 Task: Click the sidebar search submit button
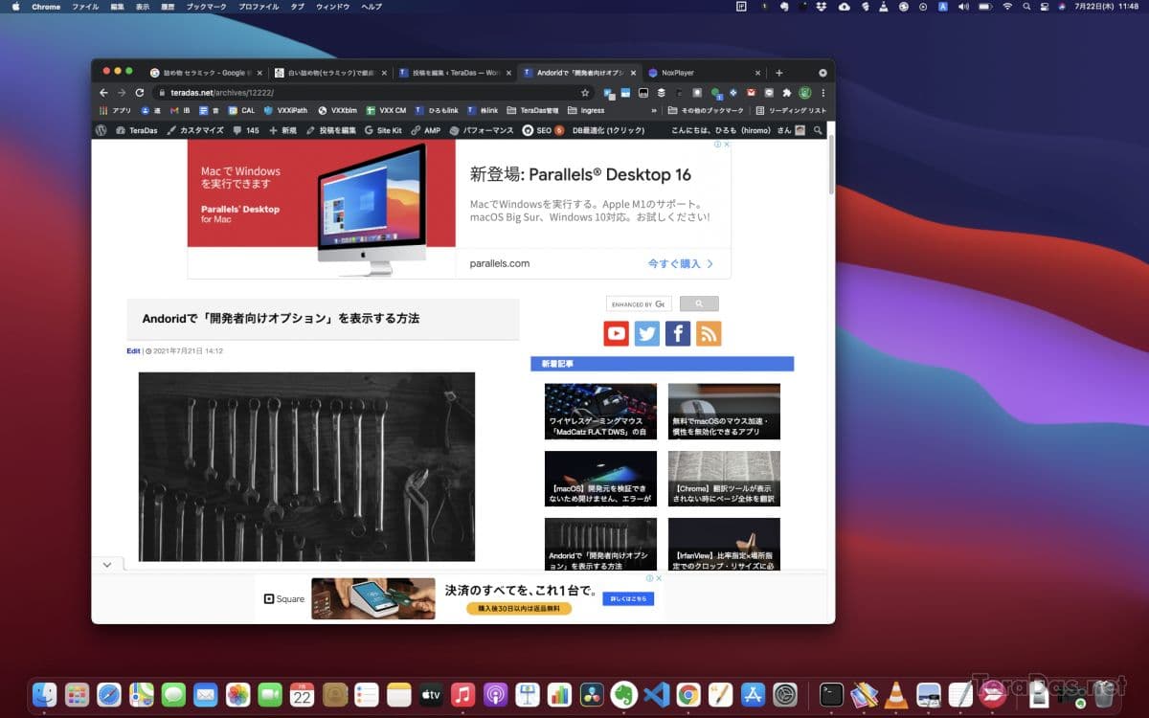pos(699,303)
